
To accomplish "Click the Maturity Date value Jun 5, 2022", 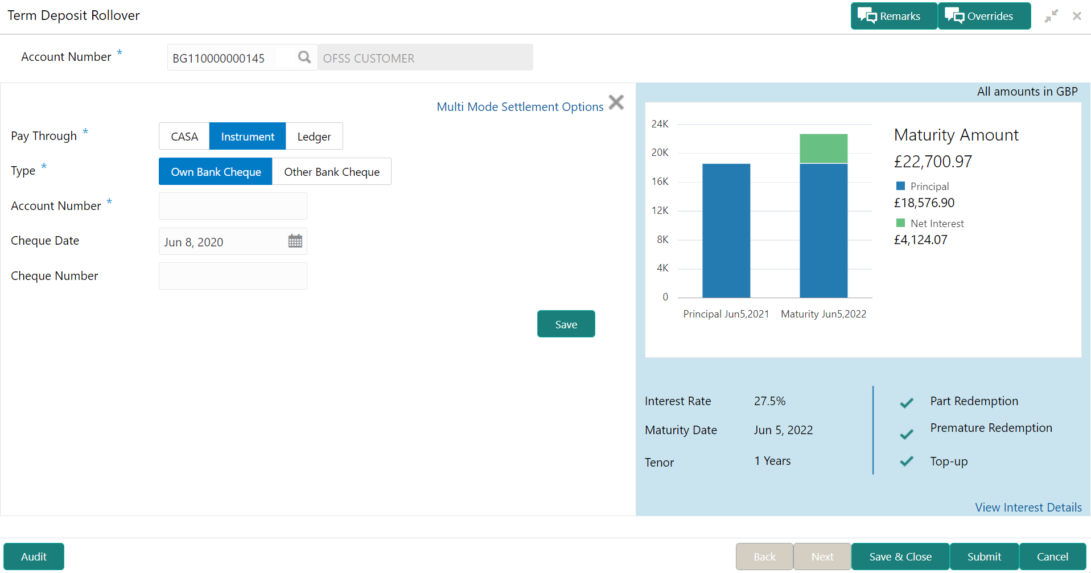I will coord(783,430).
